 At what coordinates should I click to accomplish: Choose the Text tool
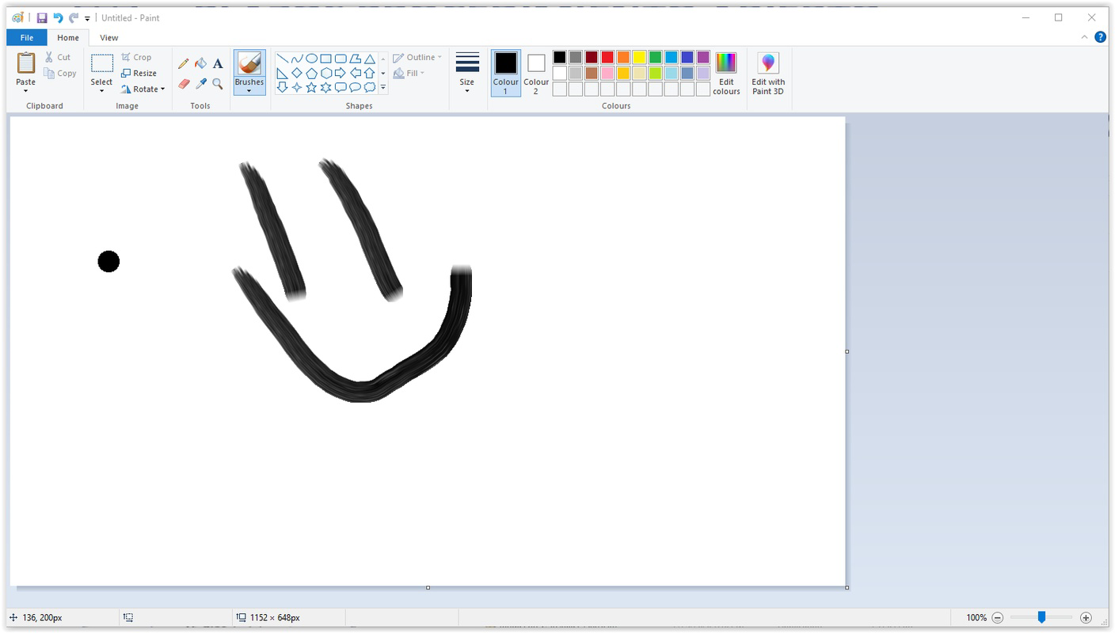218,63
